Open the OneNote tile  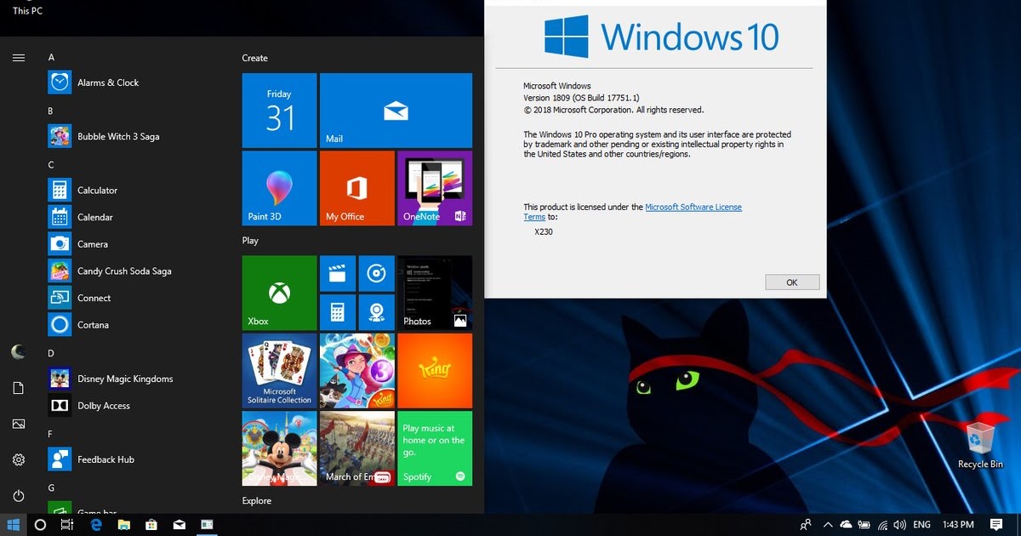click(x=434, y=187)
